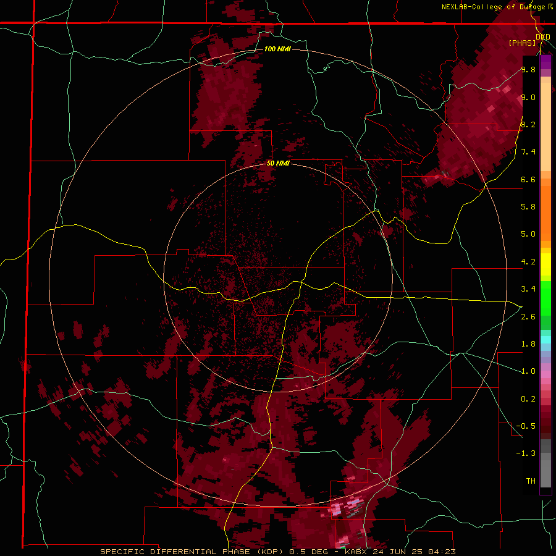556x556 pixels.
Task: Click the 50 NMI range ring label
Action: (x=278, y=163)
